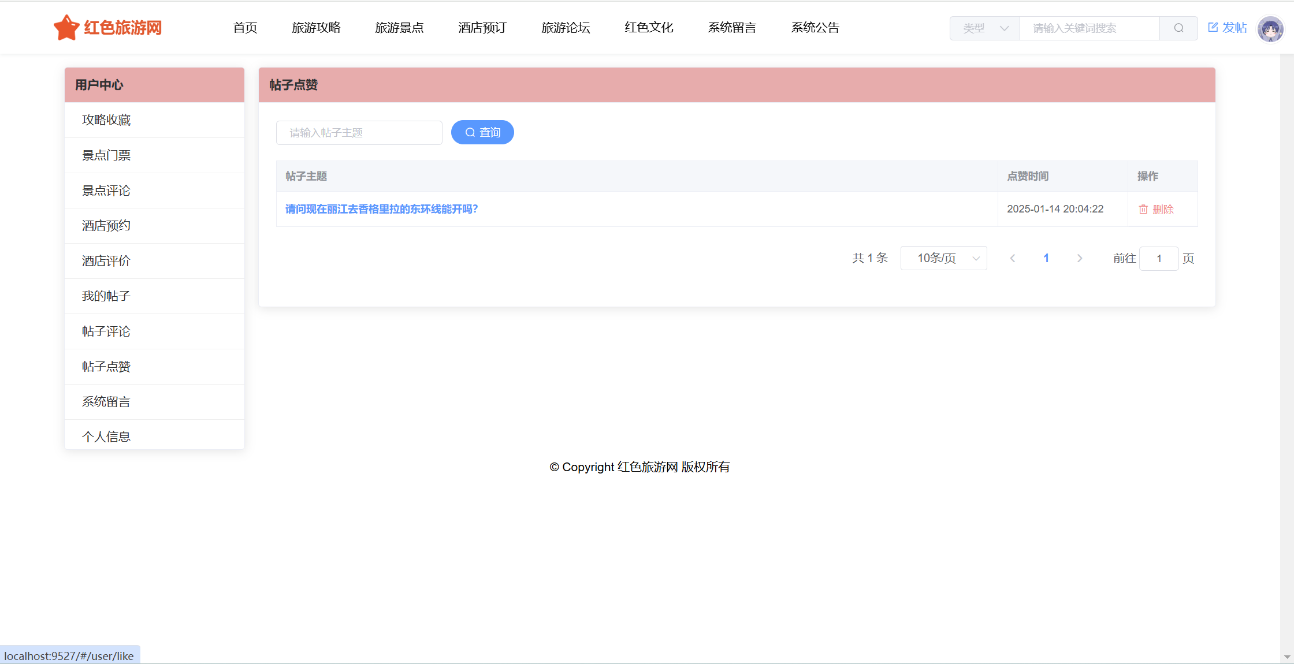This screenshot has width=1294, height=664.
Task: Click the magnifier search icon in header
Action: [1178, 28]
